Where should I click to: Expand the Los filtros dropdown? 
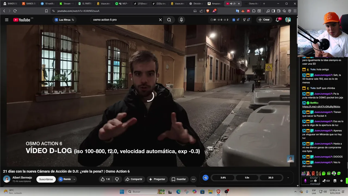click(x=64, y=20)
